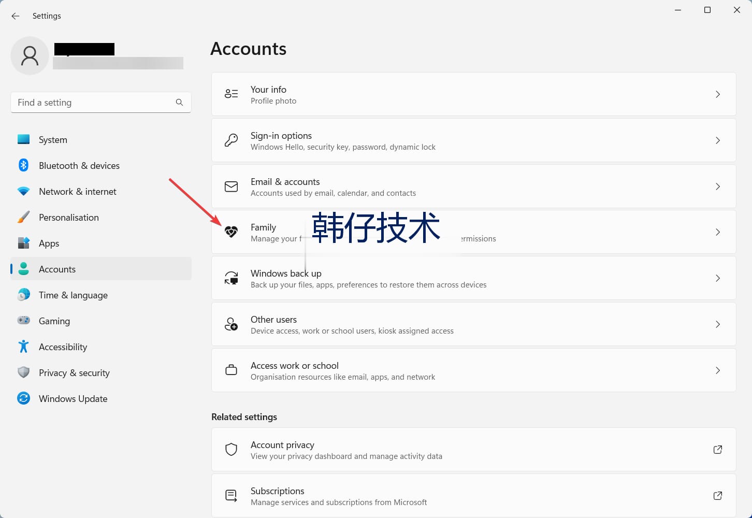Open the System settings category

pyautogui.click(x=101, y=140)
